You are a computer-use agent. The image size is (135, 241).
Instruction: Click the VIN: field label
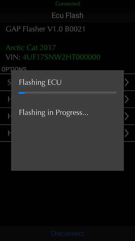tap(13, 57)
